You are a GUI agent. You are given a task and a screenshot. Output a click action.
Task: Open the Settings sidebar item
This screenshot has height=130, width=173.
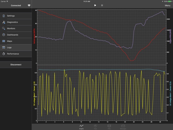point(16,16)
